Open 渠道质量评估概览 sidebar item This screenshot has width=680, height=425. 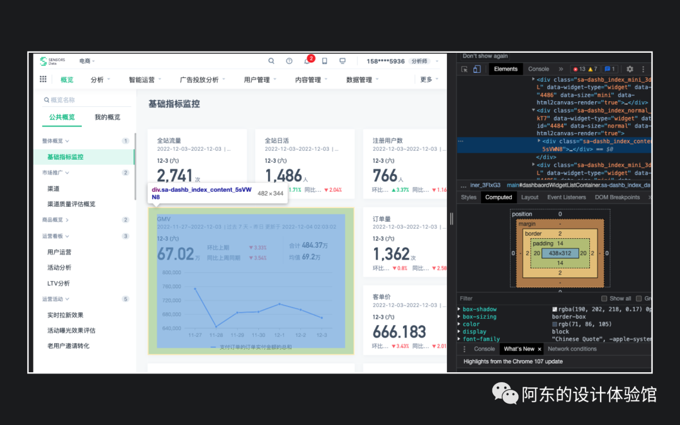71,204
